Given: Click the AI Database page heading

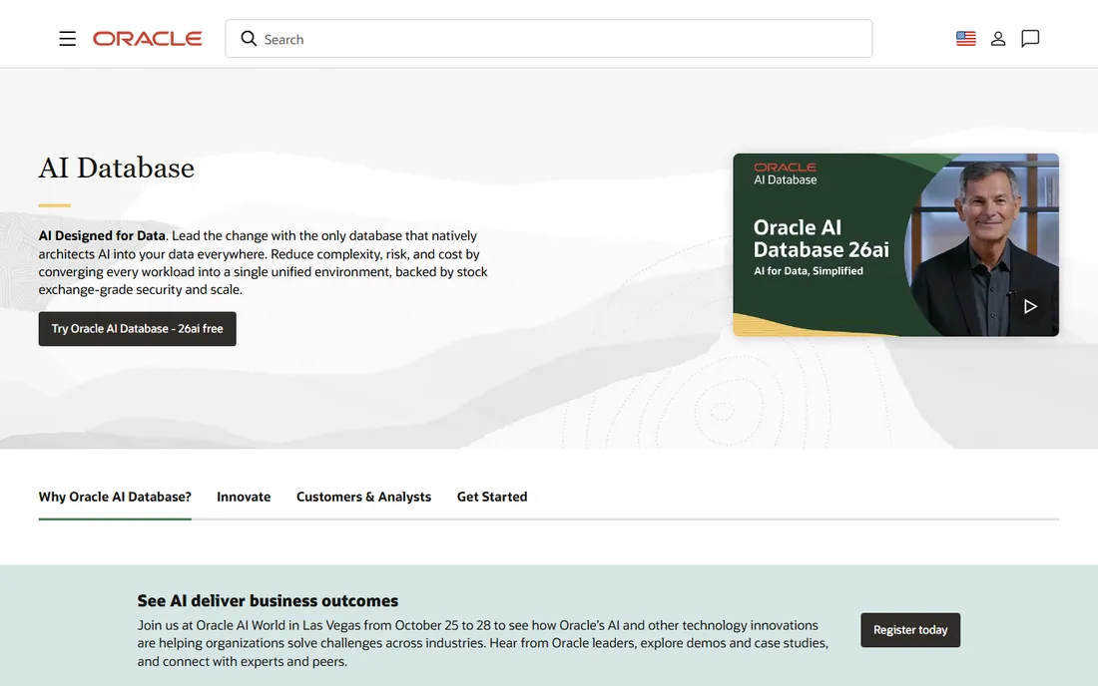Looking at the screenshot, I should [x=116, y=168].
